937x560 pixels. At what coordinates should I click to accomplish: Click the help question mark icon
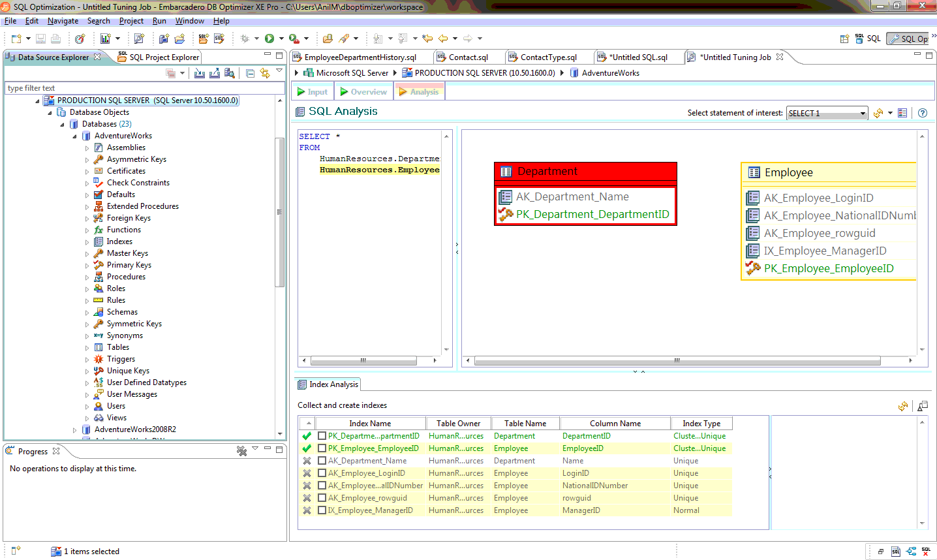[923, 113]
